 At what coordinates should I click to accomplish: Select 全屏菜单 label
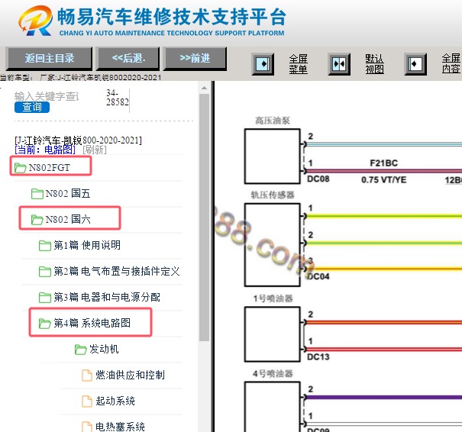(x=298, y=64)
